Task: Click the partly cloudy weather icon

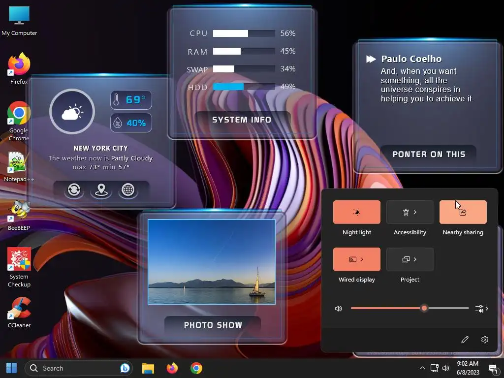Action: click(x=72, y=112)
